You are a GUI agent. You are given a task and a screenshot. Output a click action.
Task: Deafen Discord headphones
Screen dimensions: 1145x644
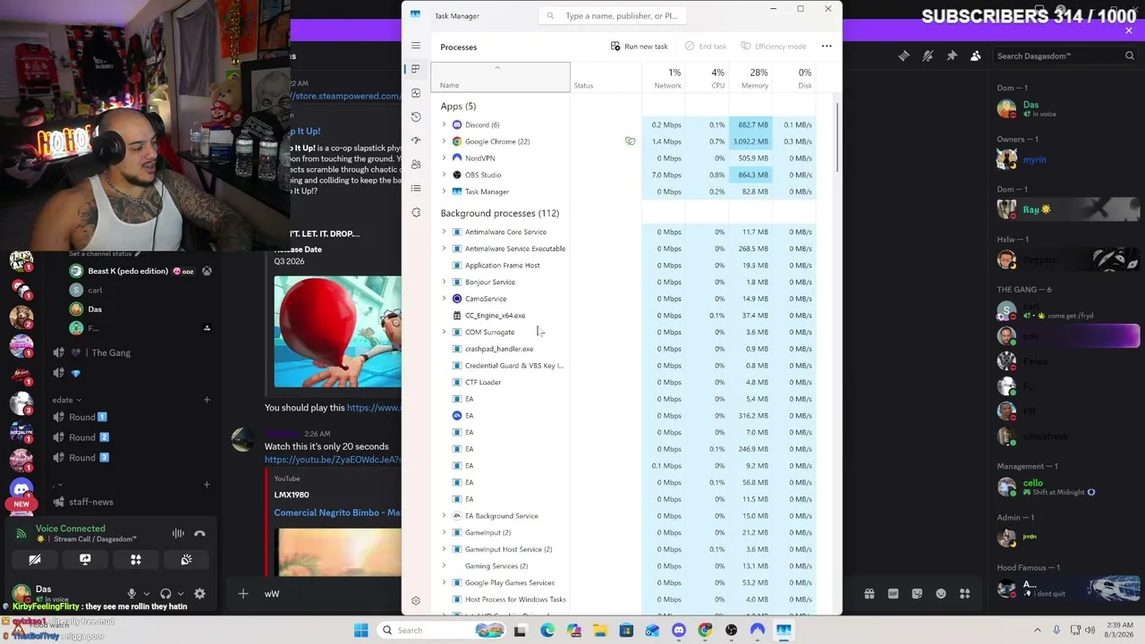[165, 594]
